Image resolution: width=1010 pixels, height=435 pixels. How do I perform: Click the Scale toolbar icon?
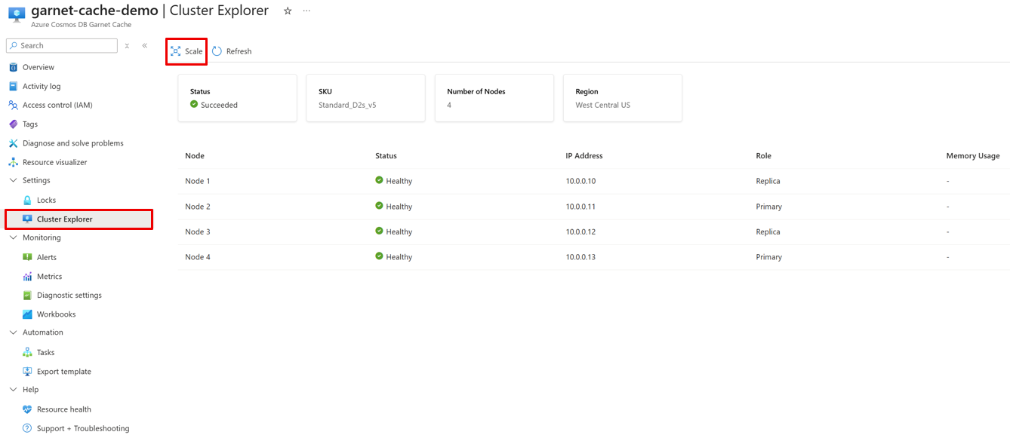pos(176,51)
